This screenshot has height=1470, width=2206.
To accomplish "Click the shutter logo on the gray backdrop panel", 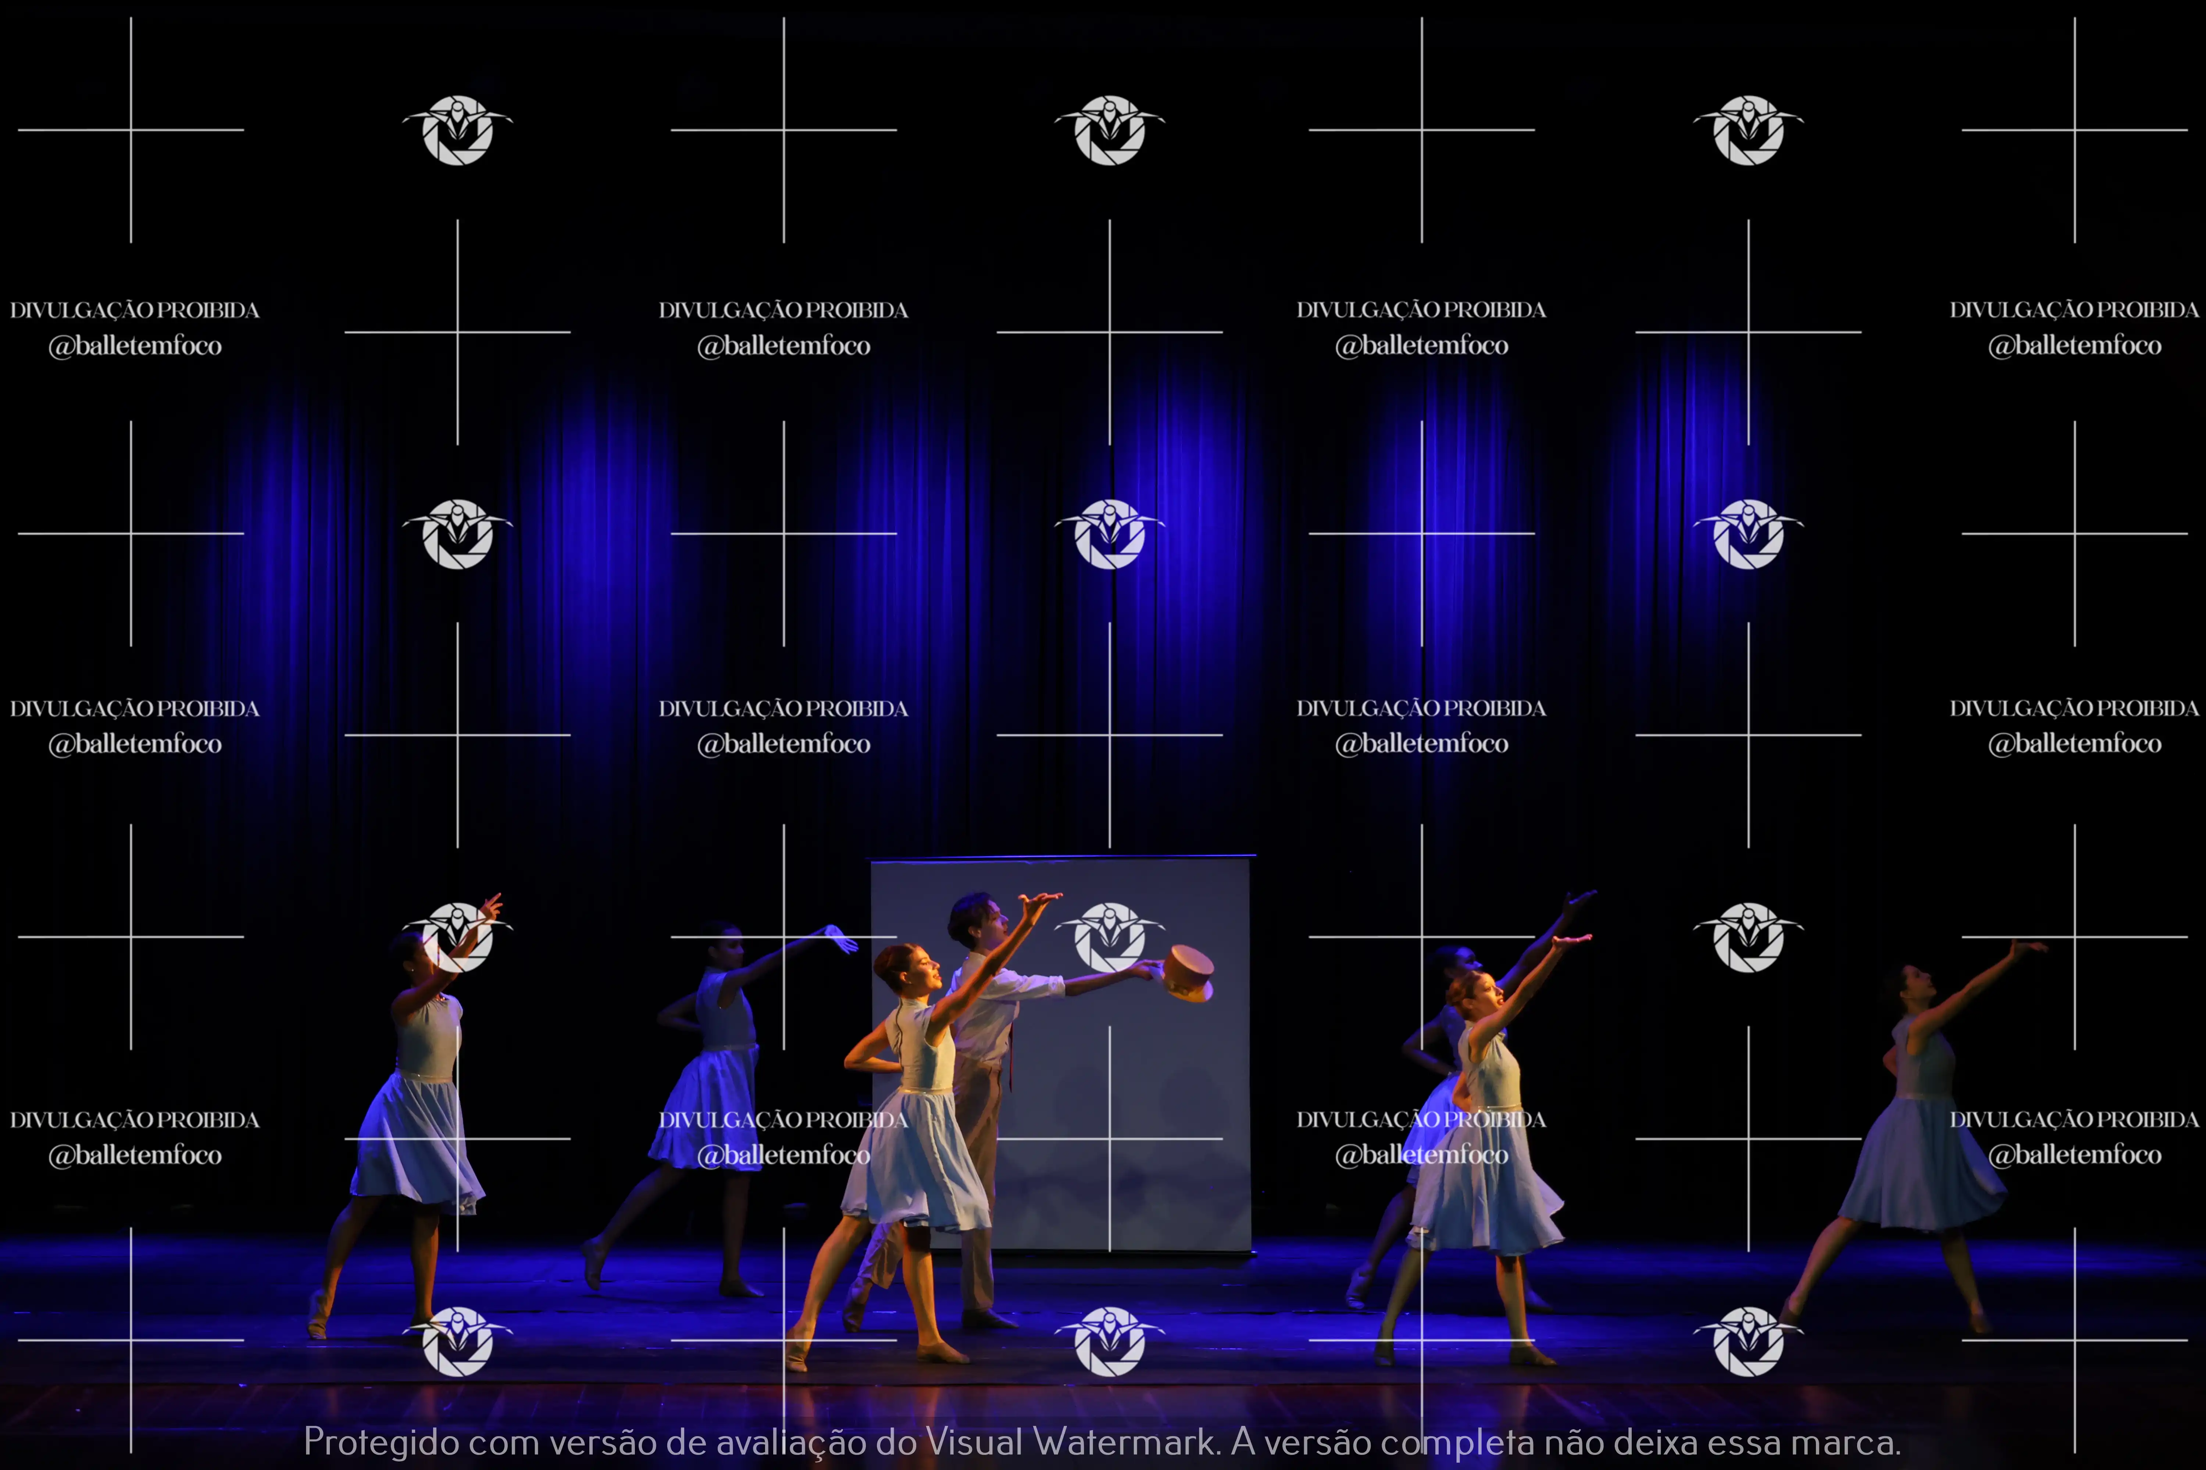I will point(1110,937).
